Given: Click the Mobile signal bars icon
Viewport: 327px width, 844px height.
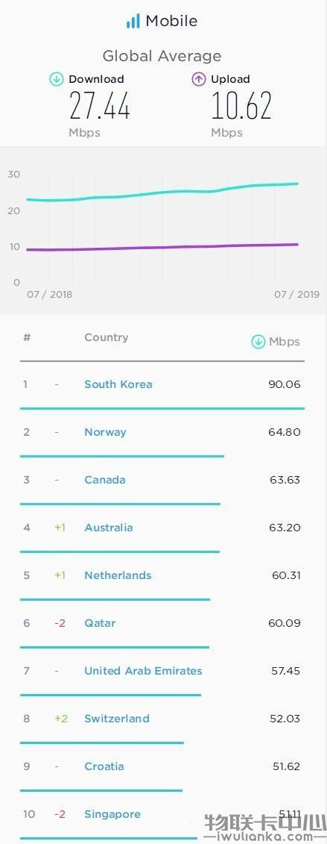Looking at the screenshot, I should 133,22.
